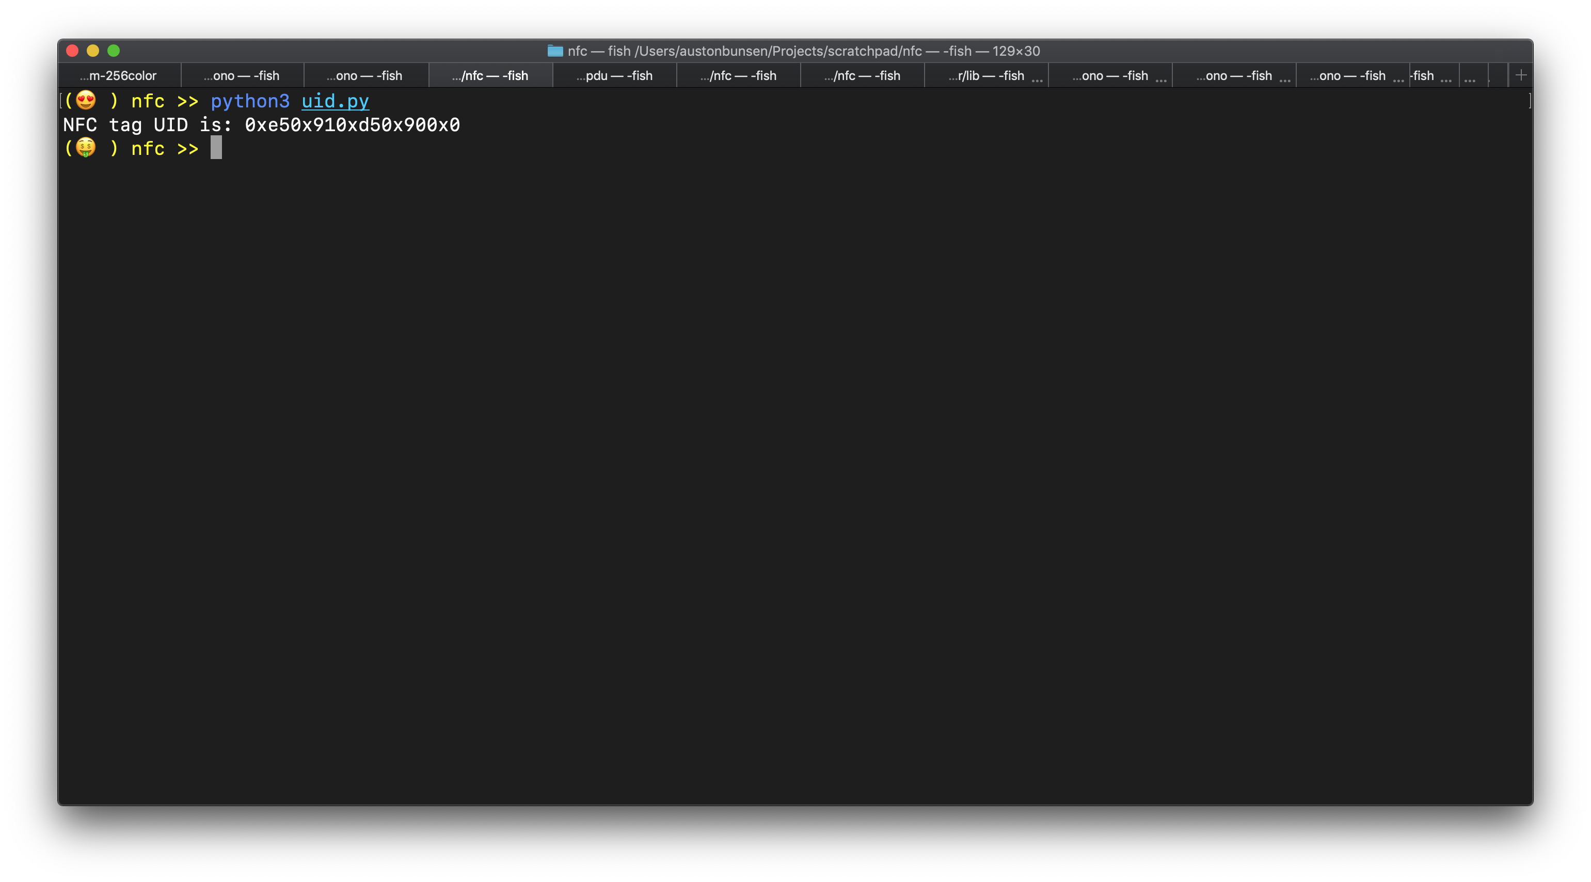Click the activity dots on r/lib tab
The height and width of the screenshot is (882, 1591).
(1037, 80)
